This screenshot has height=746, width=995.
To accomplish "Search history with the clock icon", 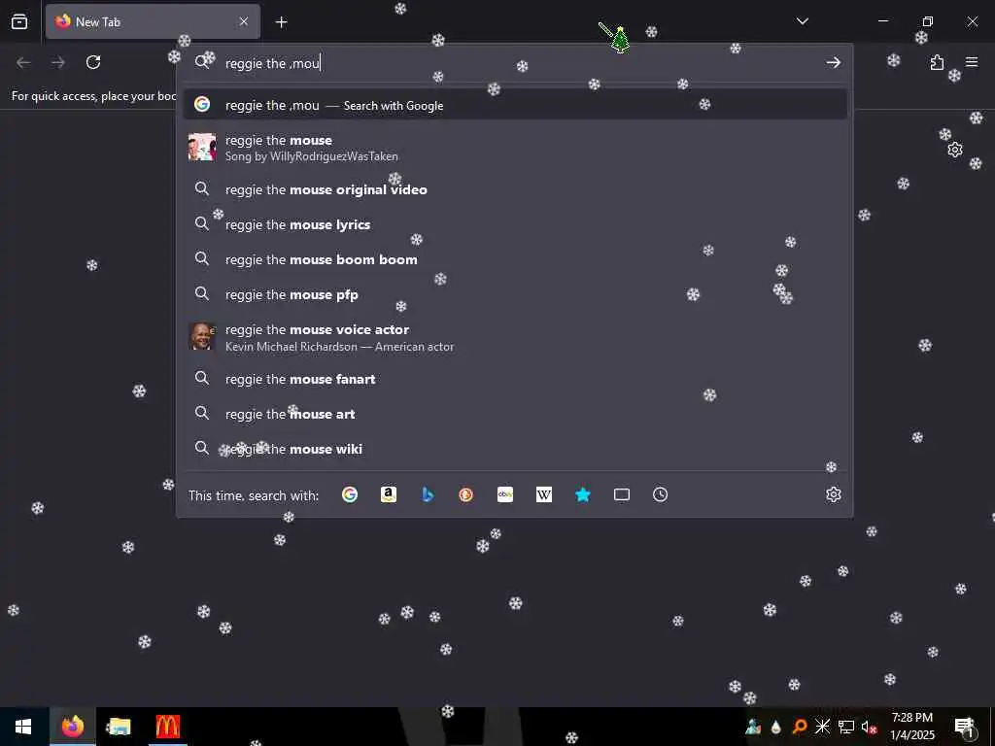I will pyautogui.click(x=661, y=494).
